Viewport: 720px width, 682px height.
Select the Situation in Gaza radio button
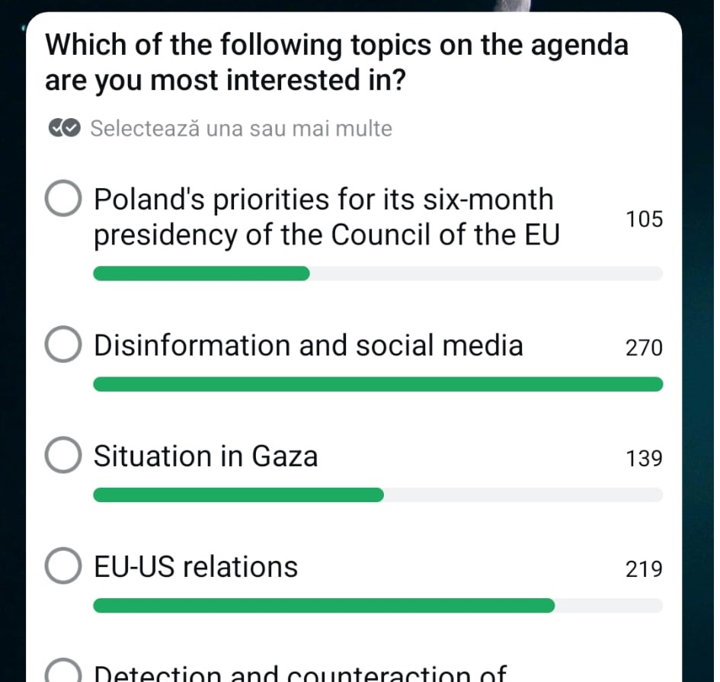tap(63, 455)
